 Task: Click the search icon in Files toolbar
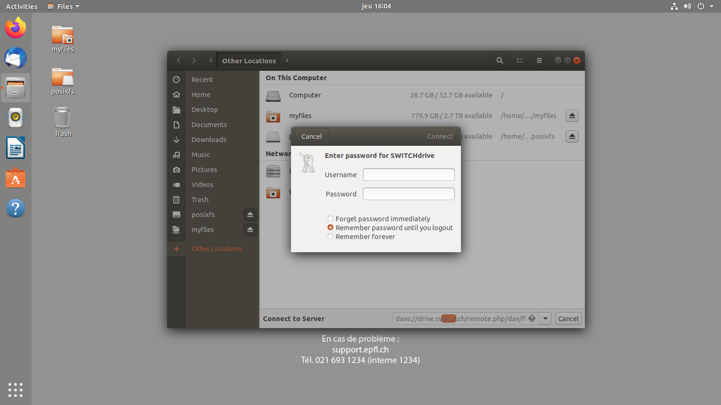pyautogui.click(x=500, y=60)
